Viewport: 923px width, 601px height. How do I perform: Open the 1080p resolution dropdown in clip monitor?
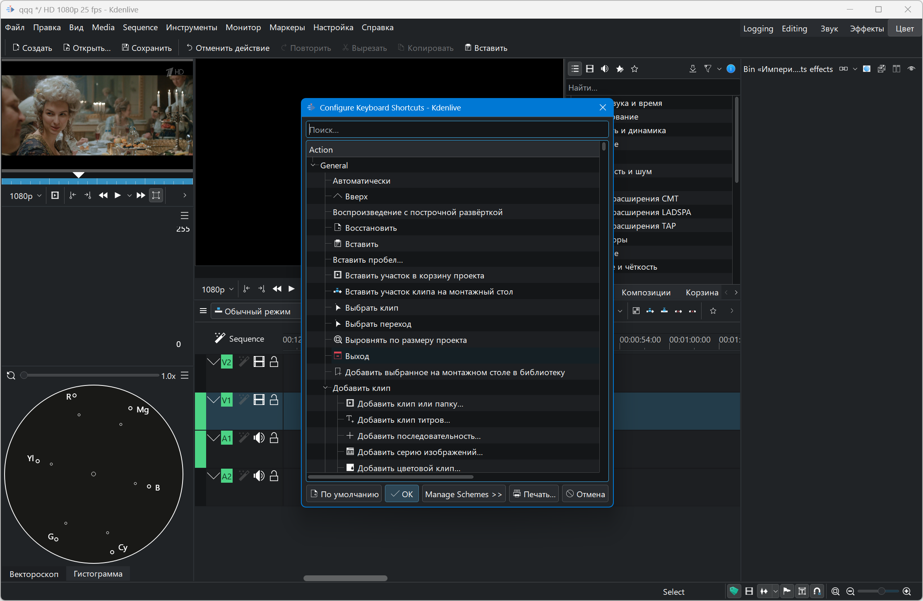(x=25, y=196)
